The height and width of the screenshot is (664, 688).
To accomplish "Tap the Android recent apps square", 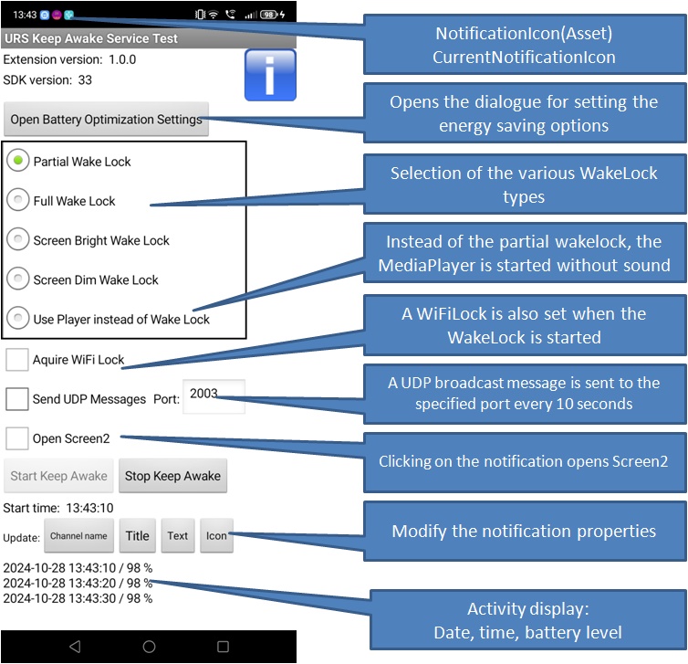I will click(x=223, y=647).
